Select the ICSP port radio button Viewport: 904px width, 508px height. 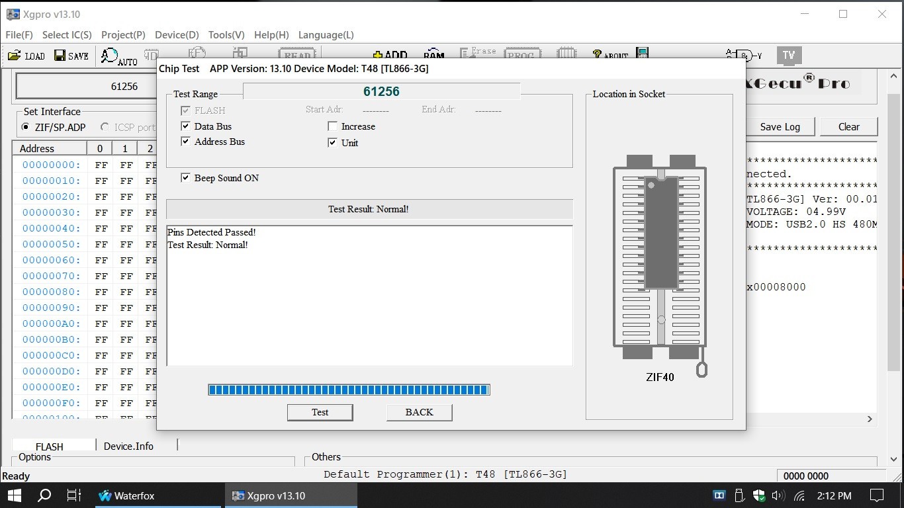105,127
